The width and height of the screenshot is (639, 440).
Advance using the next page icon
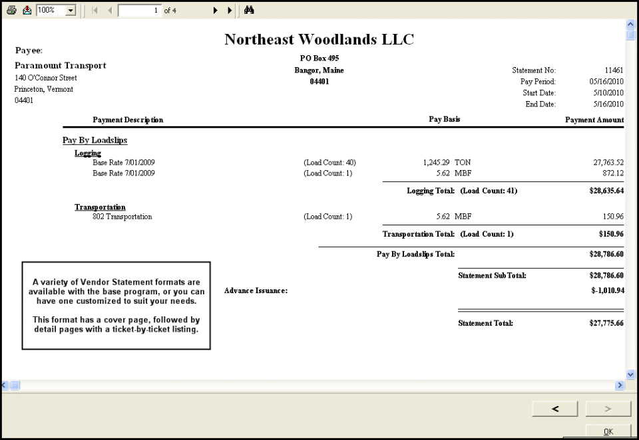click(215, 10)
